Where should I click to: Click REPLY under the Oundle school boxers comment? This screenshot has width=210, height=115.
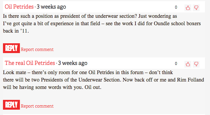11,48
